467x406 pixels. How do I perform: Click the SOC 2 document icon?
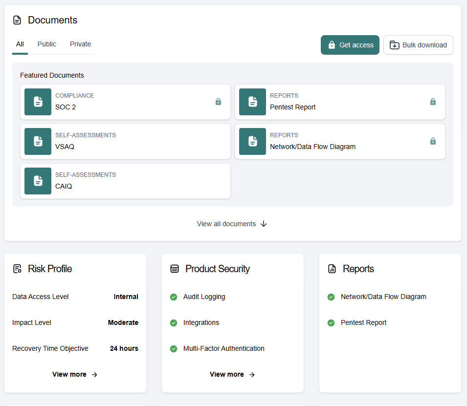(38, 102)
